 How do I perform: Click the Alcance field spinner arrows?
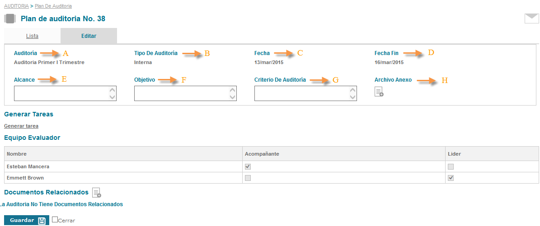pyautogui.click(x=113, y=93)
